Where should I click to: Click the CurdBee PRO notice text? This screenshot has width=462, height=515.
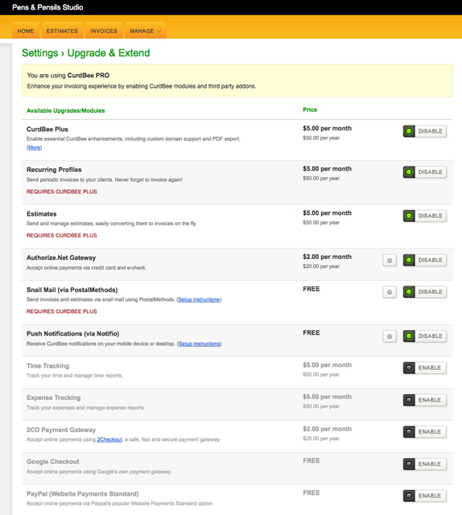coord(237,80)
